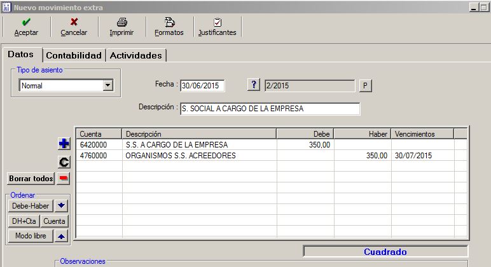Image resolution: width=491 pixels, height=267 pixels.
Task: Select cell S.S. A CARGO DE LA EMPRESA
Action: pos(199,144)
